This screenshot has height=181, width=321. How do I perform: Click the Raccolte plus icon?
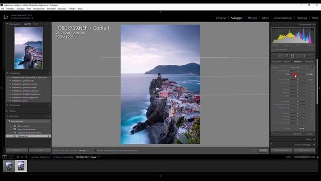pos(49,116)
